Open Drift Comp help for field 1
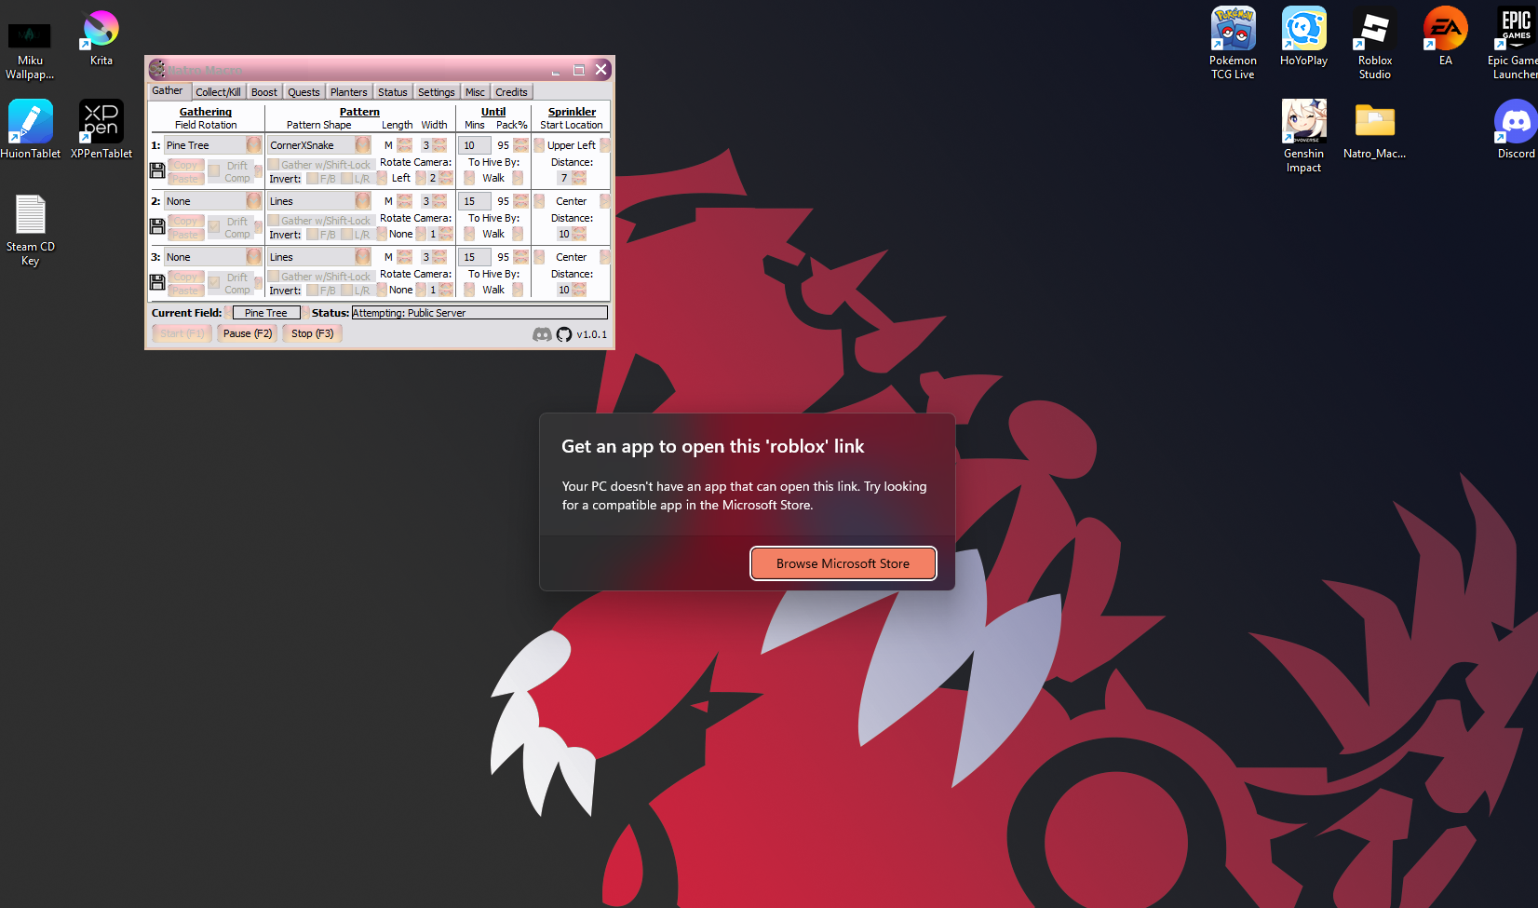Viewport: 1538px width, 908px height. 258,171
